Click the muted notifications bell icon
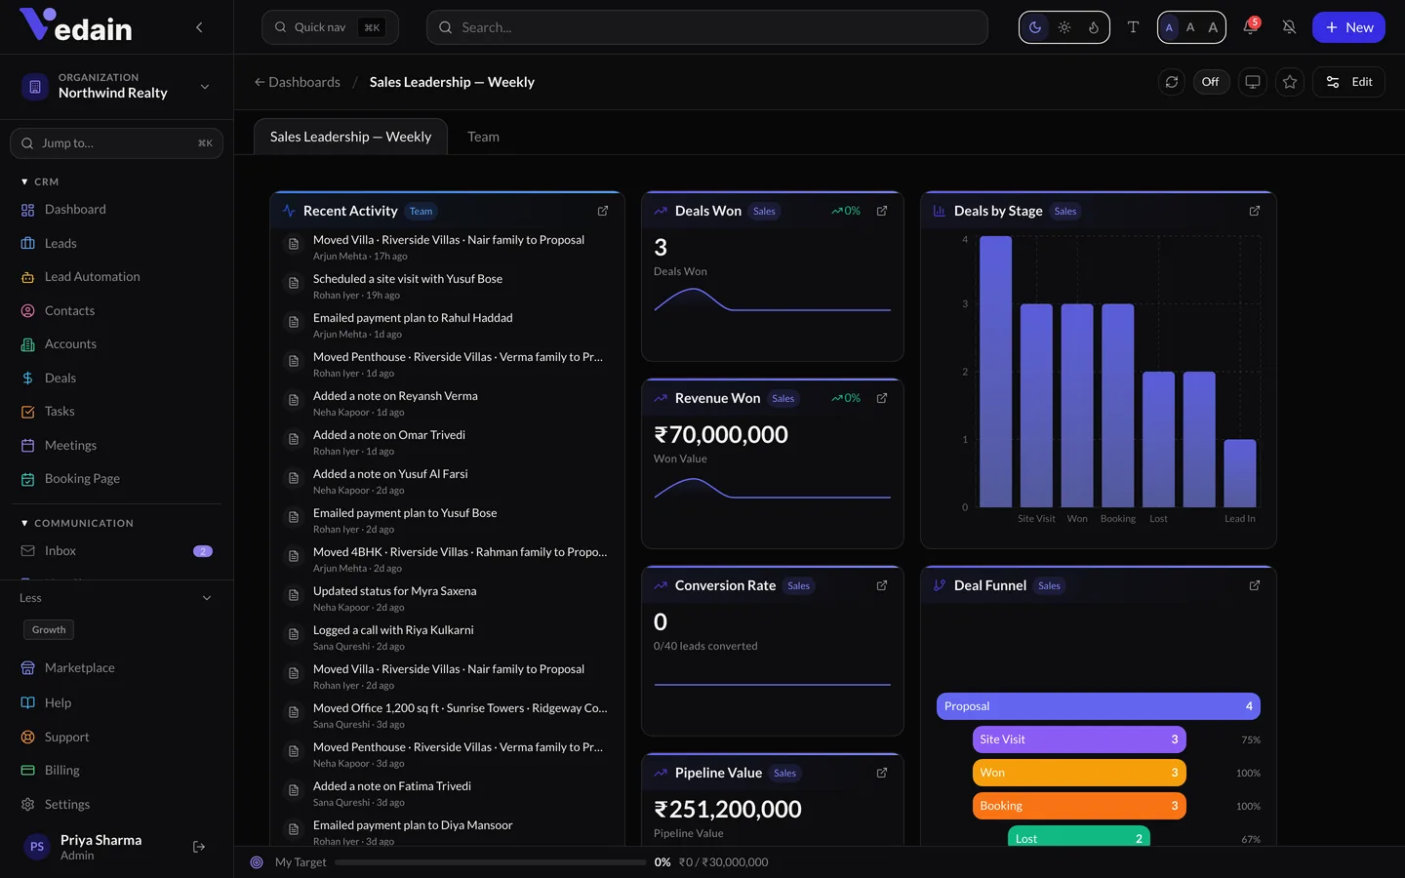The height and width of the screenshot is (878, 1405). pyautogui.click(x=1289, y=27)
